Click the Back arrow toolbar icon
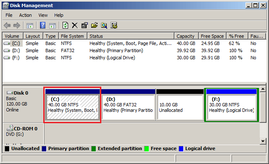 pos(7,25)
